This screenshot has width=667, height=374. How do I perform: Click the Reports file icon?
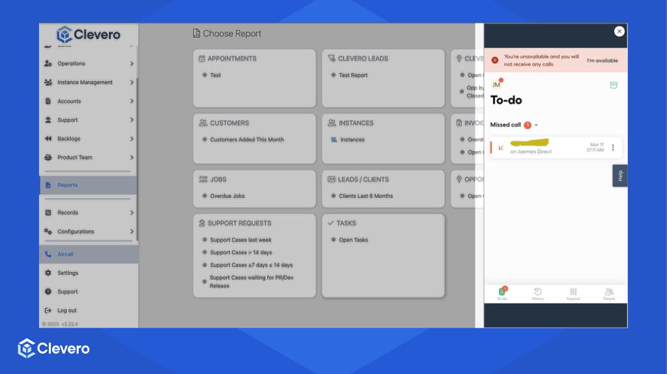48,185
